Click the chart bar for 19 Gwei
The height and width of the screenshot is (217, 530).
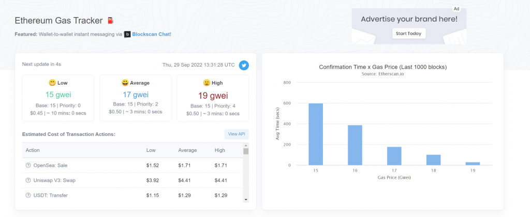[x=473, y=164]
